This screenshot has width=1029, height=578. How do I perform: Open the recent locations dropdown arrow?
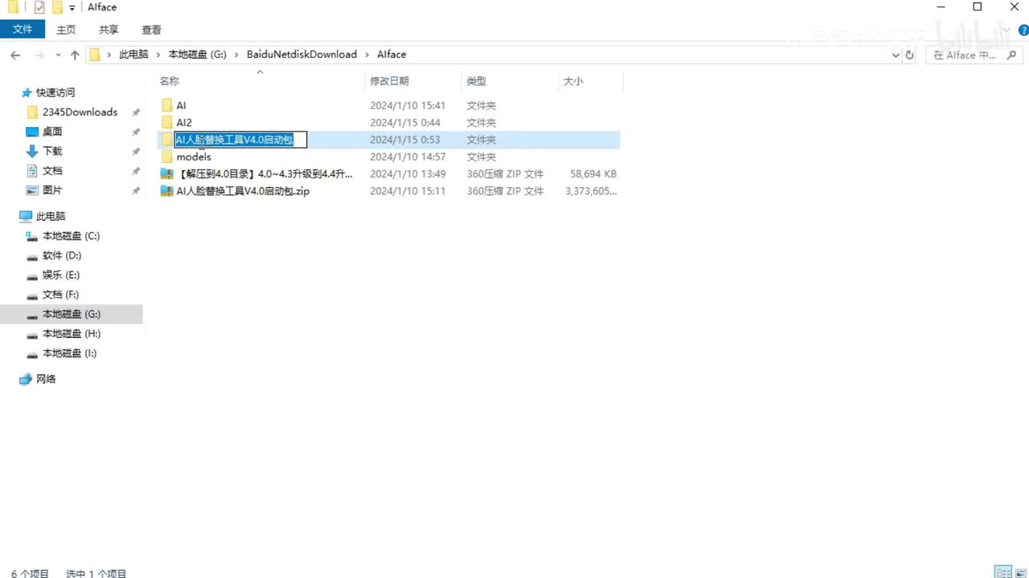pos(58,55)
